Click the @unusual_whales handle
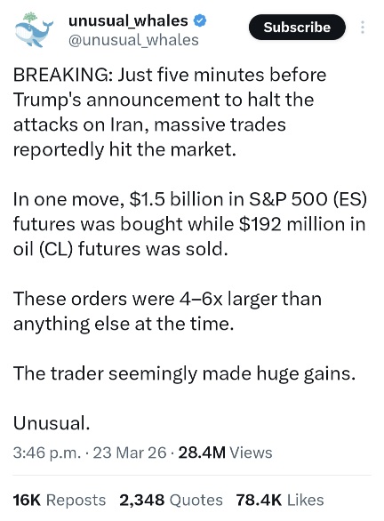Screen dimensions: 384x521 133,40
